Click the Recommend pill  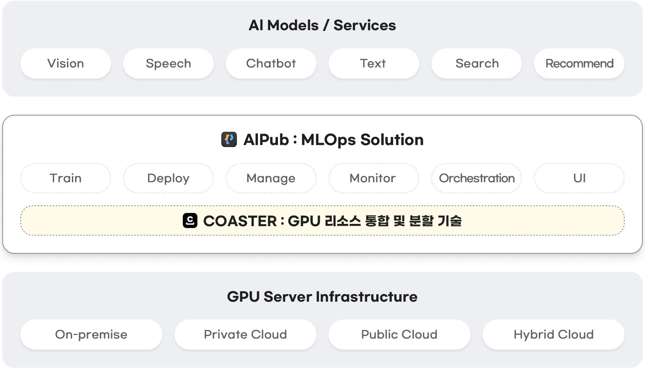pyautogui.click(x=579, y=63)
